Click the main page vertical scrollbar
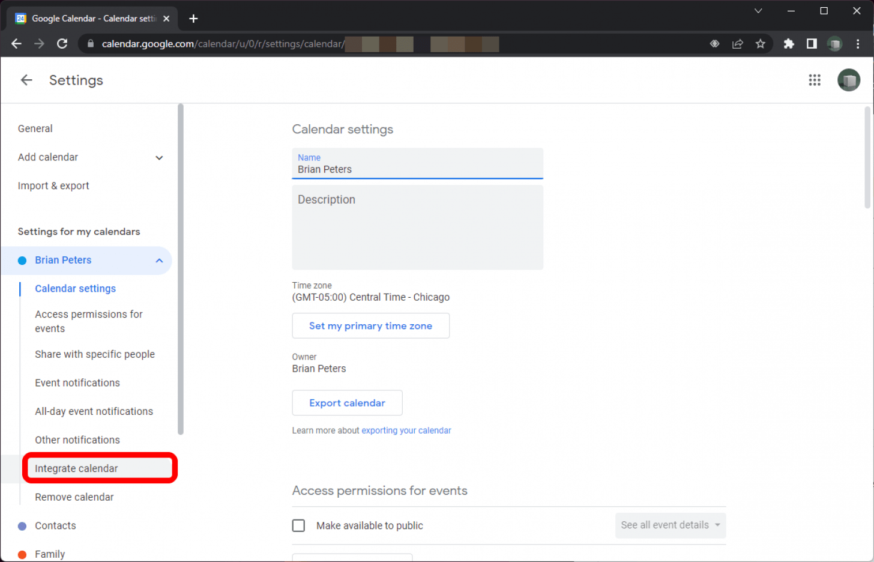 [x=867, y=157]
